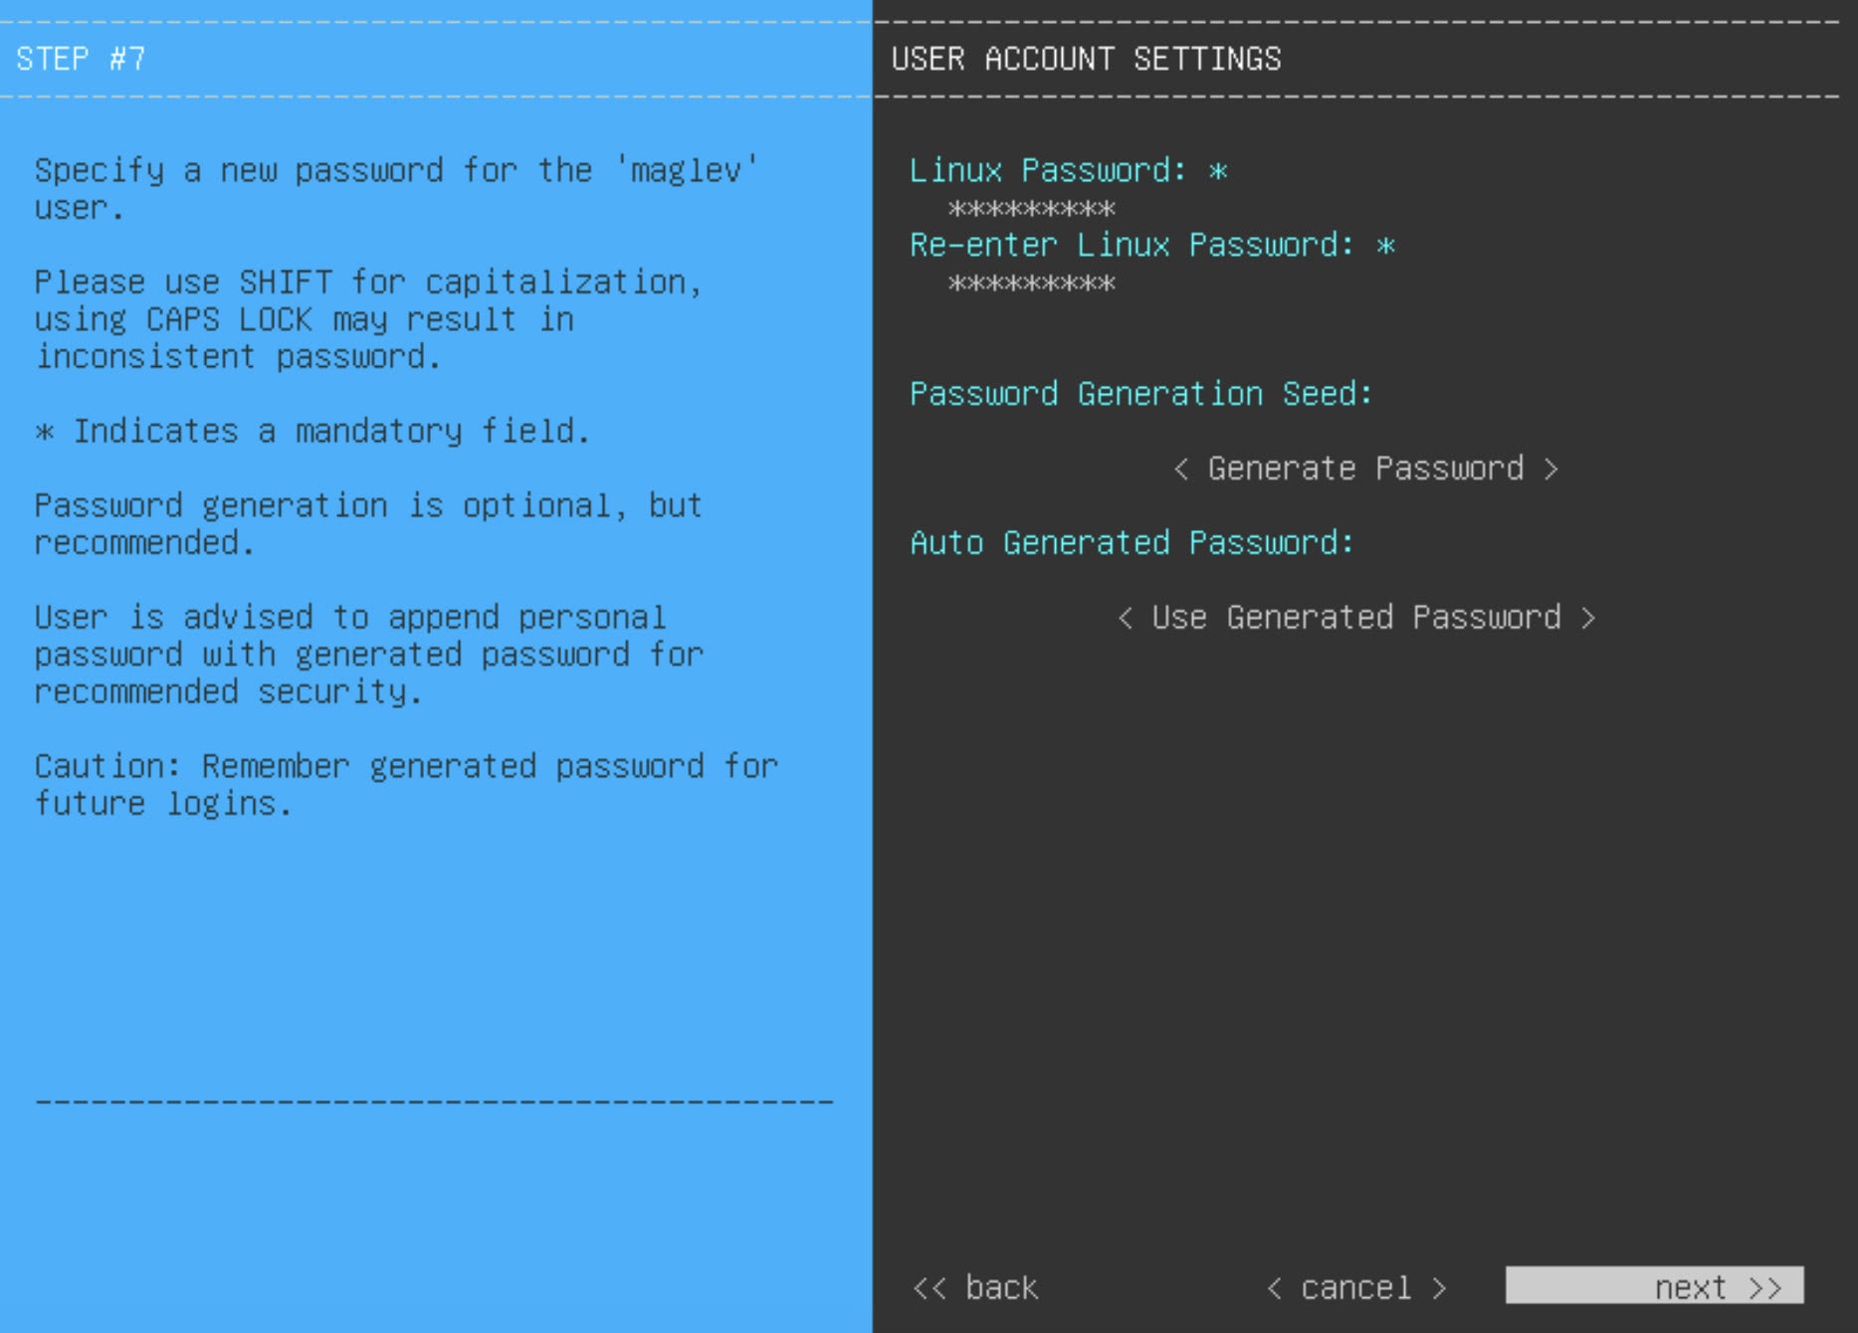
Task: Click the masked Linux Password entry field
Action: (x=1032, y=209)
